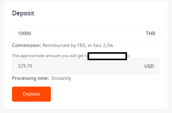Click the 'in fact' text in commission note
This screenshot has height=113, width=172.
click(95, 45)
